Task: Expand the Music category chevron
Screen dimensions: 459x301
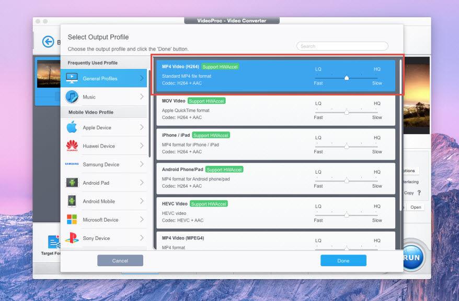Action: tap(142, 97)
